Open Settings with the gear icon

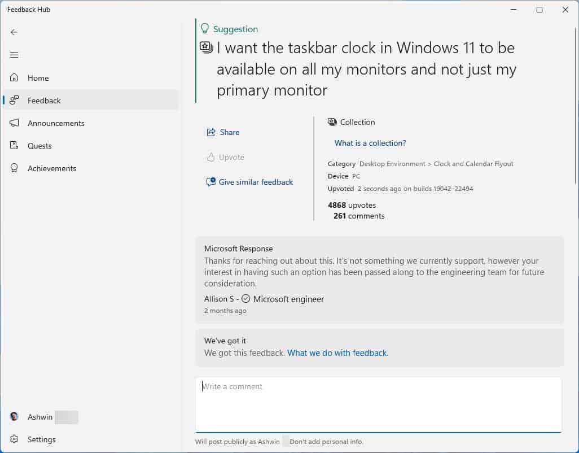14,439
